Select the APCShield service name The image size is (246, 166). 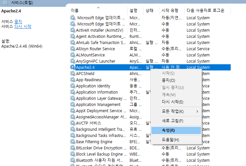click(x=85, y=73)
